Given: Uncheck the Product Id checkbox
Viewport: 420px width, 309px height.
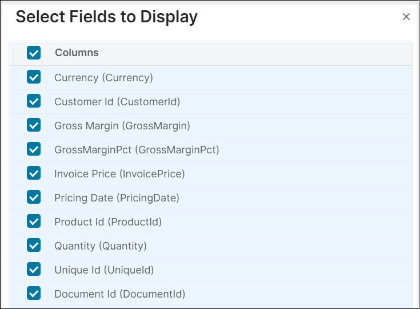Looking at the screenshot, I should point(34,221).
